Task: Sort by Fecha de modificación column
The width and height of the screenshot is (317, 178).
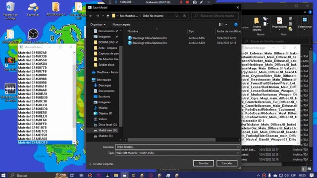Action: click(x=228, y=31)
